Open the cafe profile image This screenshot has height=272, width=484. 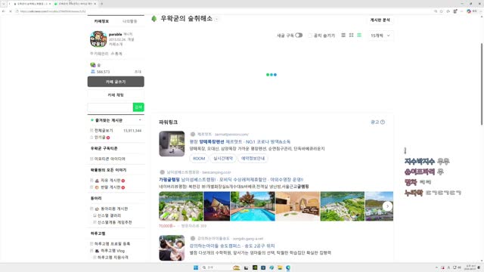pyautogui.click(x=98, y=39)
